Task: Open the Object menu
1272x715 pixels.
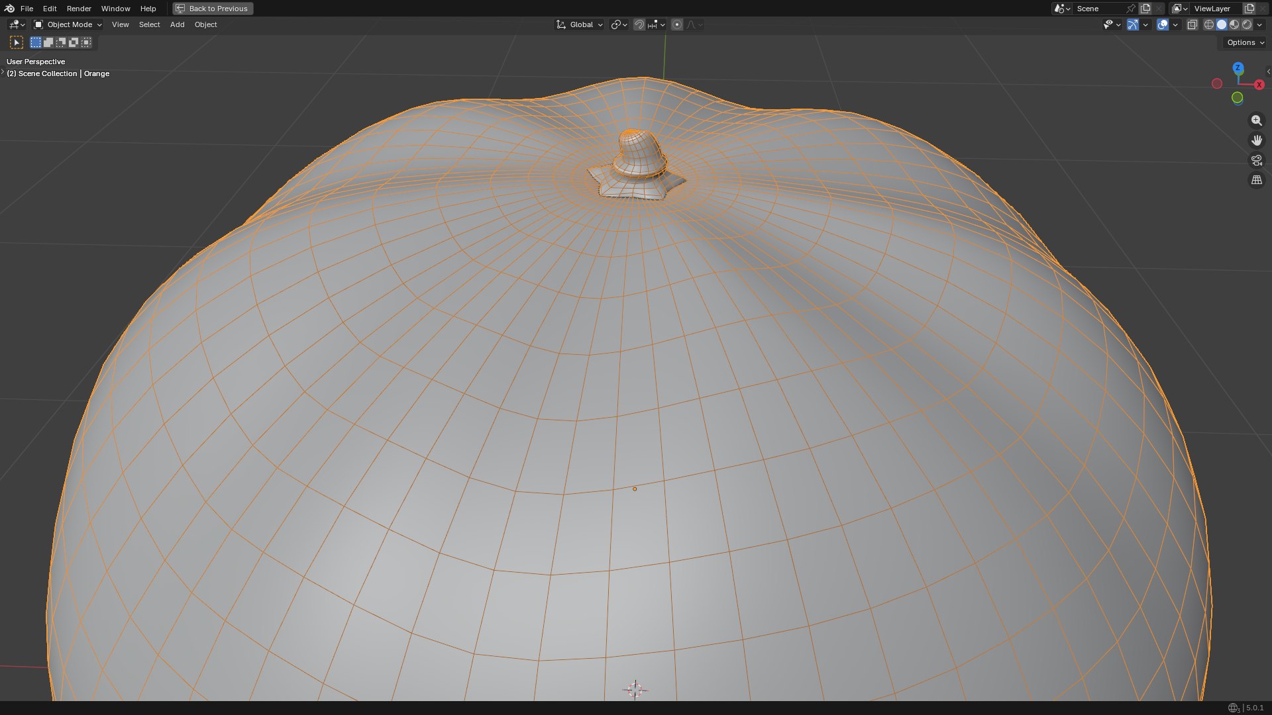Action: point(205,24)
